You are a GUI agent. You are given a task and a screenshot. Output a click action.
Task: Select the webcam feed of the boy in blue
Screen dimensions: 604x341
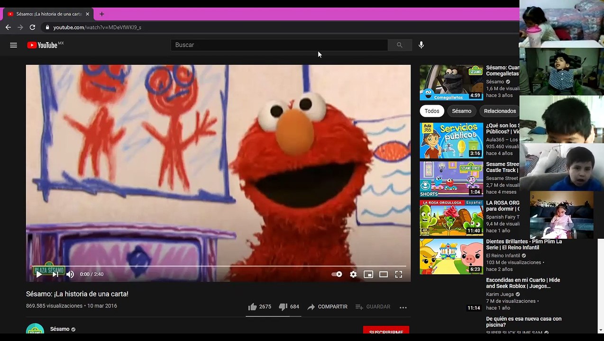[x=562, y=168]
